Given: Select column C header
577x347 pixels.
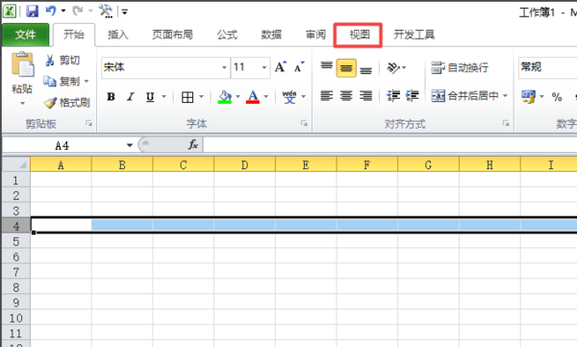Looking at the screenshot, I should point(183,165).
